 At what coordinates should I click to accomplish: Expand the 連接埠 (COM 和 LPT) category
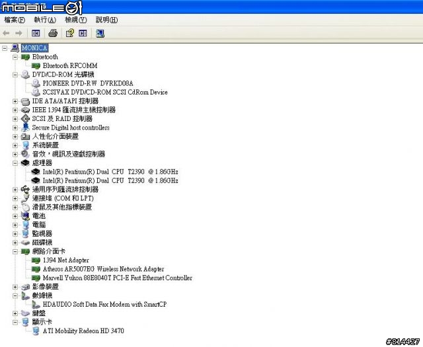[x=15, y=198]
